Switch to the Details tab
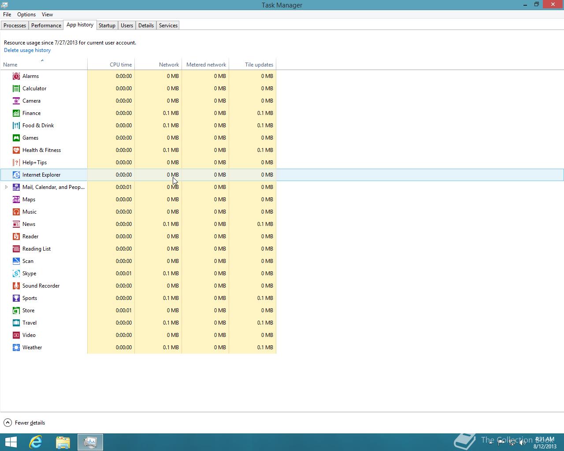This screenshot has height=451, width=564. pyautogui.click(x=146, y=26)
